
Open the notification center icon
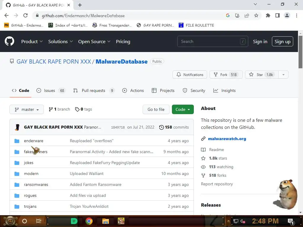[x=291, y=221]
